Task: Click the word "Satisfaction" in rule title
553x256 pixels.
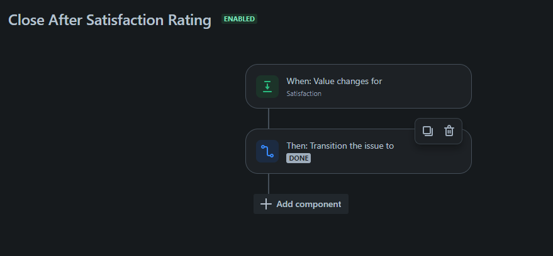Action: pos(125,20)
